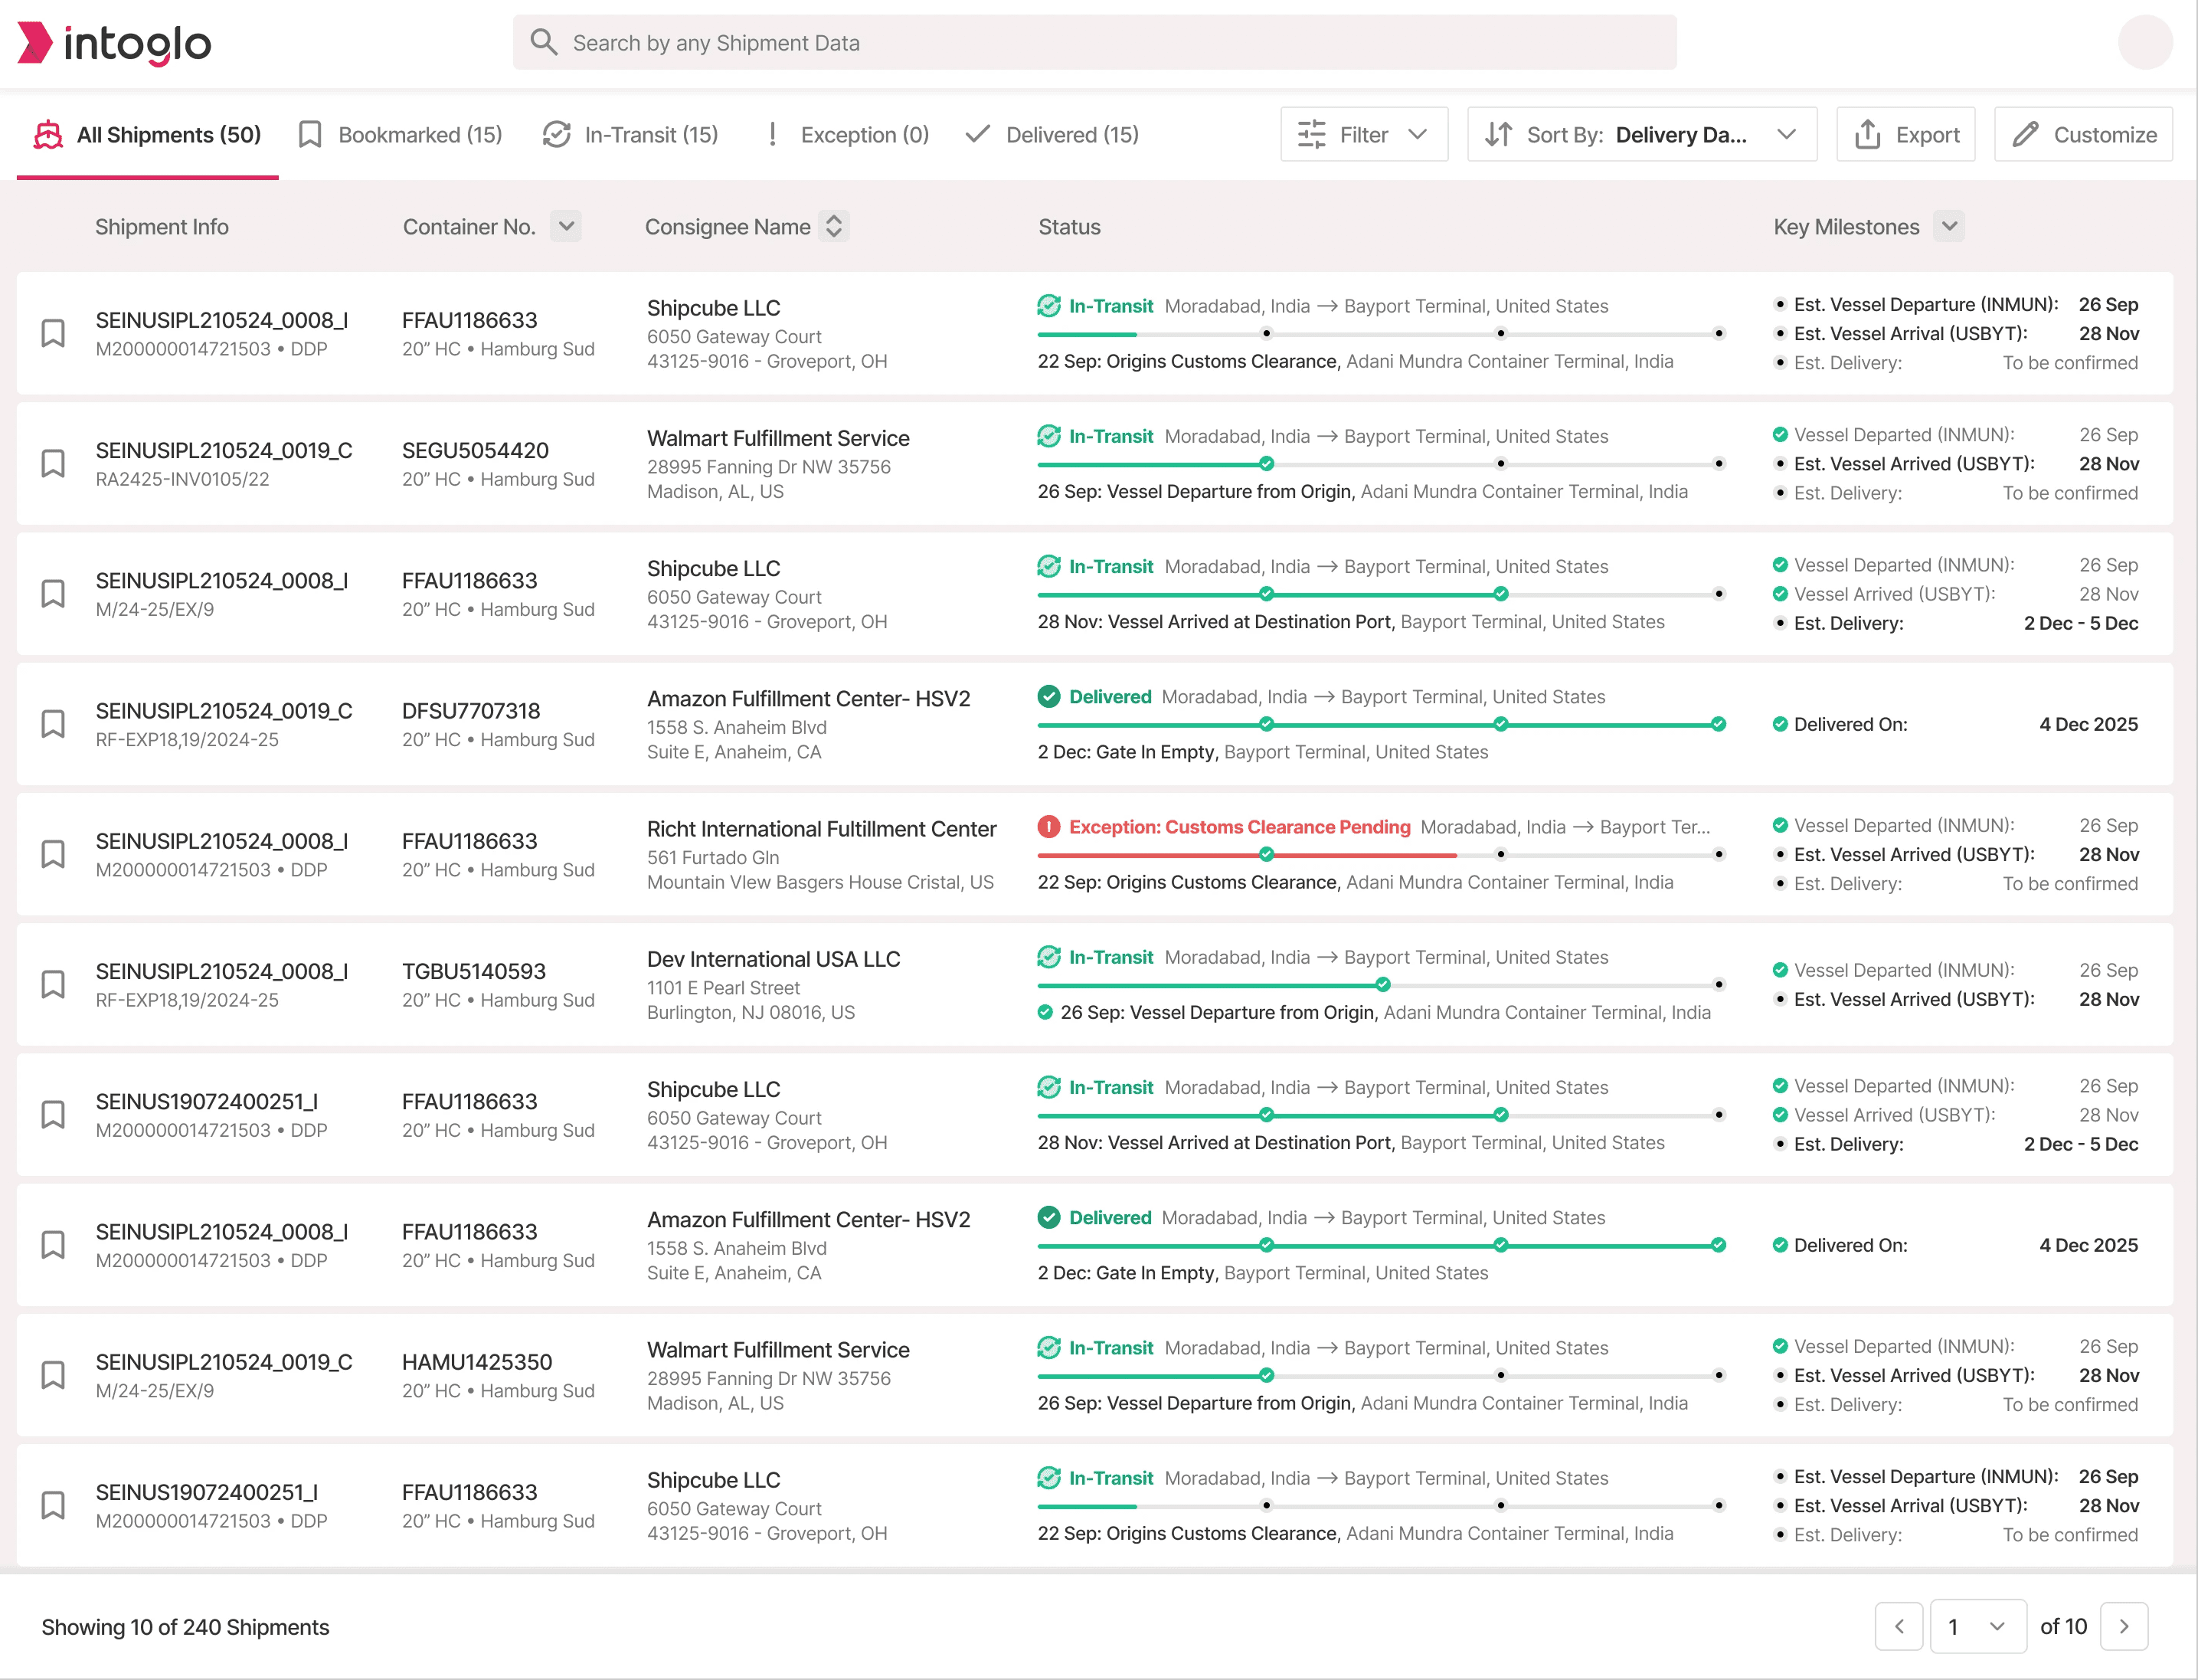Open the Exception (0) tab
Viewport: 2198px width, 1680px height.
(x=848, y=135)
